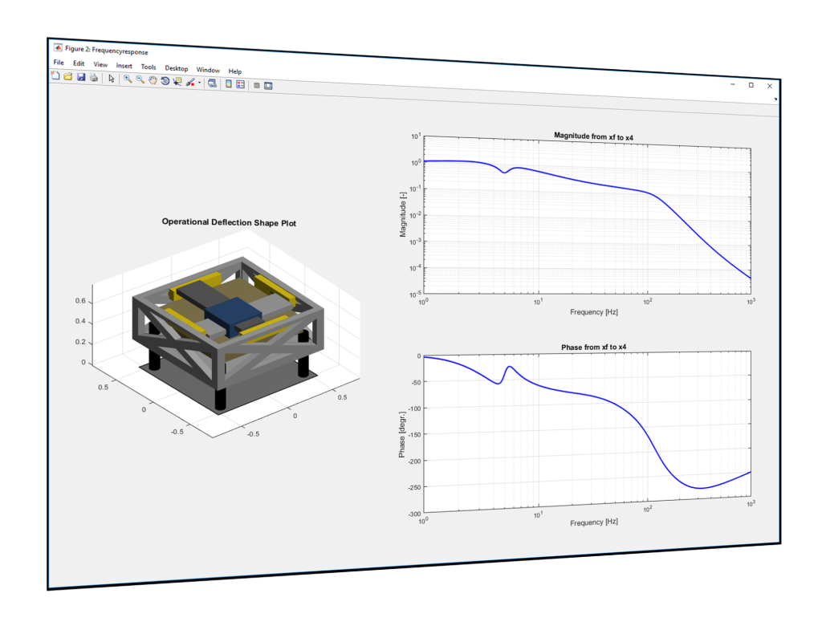822x626 pixels.
Task: Select the Zoom In magnifier tool
Action: click(128, 79)
